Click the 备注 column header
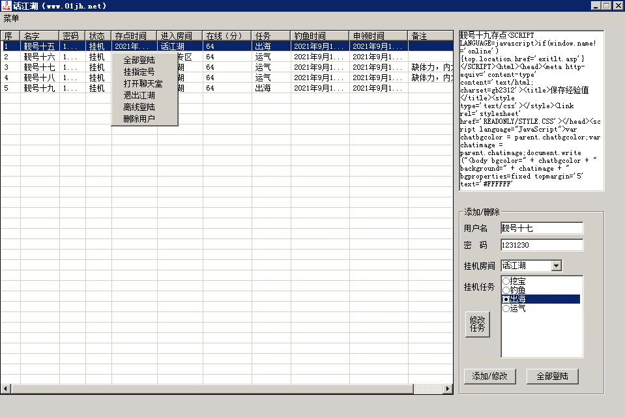625x417 pixels. (x=431, y=35)
